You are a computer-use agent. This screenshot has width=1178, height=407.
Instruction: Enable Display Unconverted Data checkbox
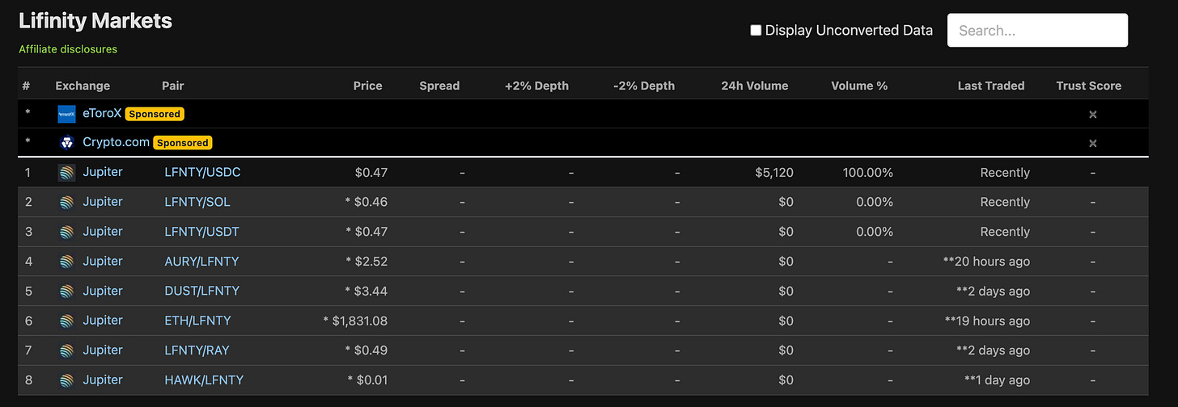(756, 30)
